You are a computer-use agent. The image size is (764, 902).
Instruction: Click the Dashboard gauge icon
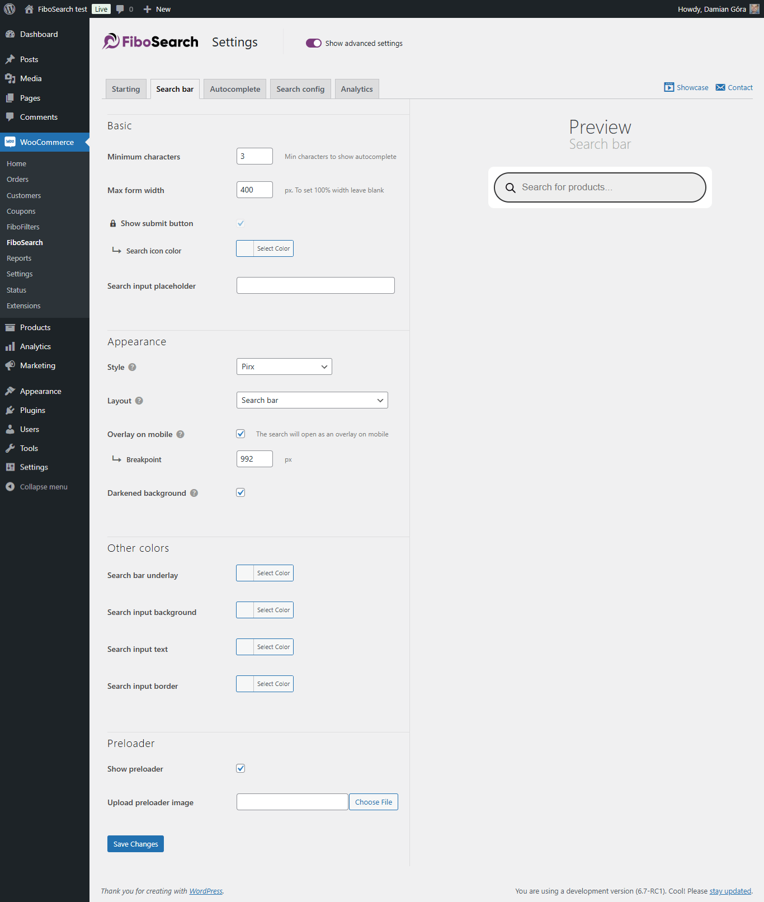tap(10, 34)
